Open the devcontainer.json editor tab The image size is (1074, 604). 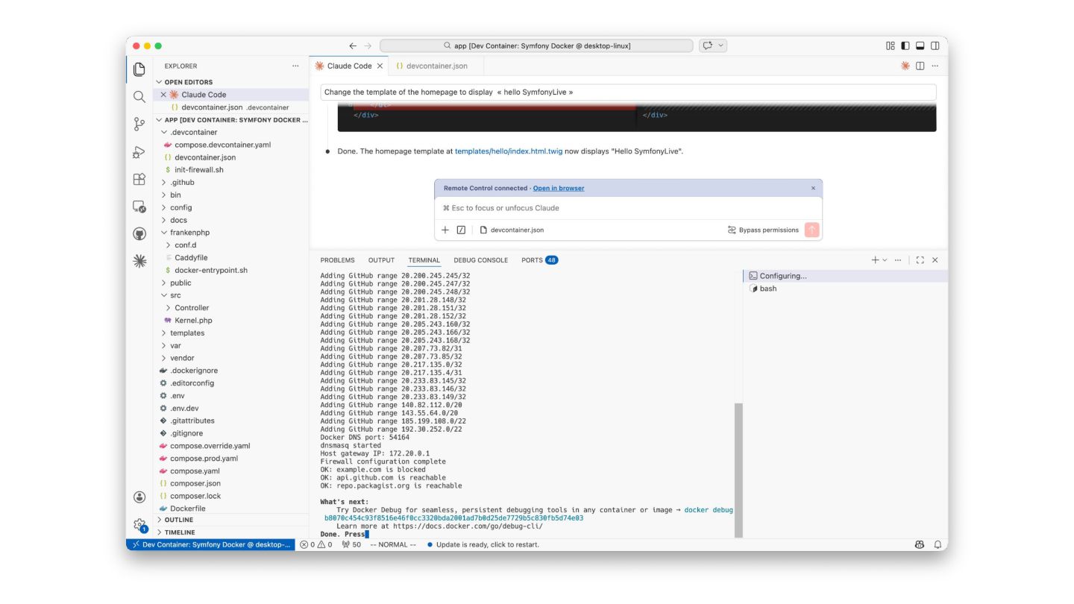(x=436, y=66)
